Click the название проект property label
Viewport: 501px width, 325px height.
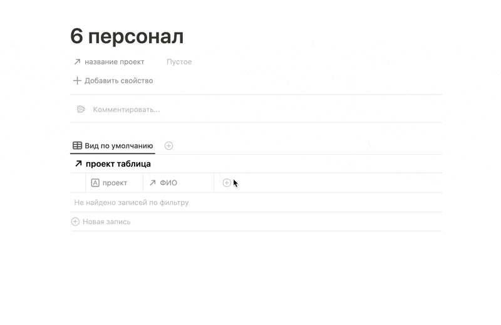pos(115,61)
